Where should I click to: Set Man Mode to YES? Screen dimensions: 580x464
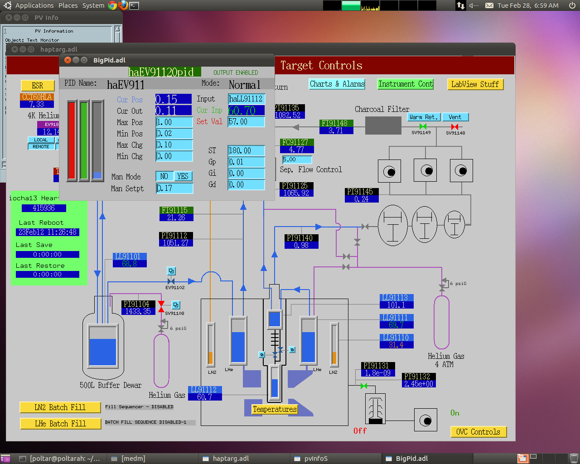(x=183, y=176)
